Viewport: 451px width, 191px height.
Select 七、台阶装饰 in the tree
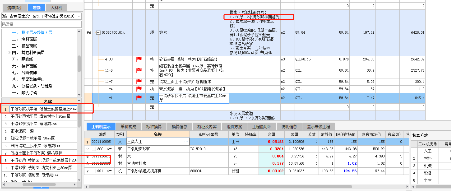pos(24,73)
